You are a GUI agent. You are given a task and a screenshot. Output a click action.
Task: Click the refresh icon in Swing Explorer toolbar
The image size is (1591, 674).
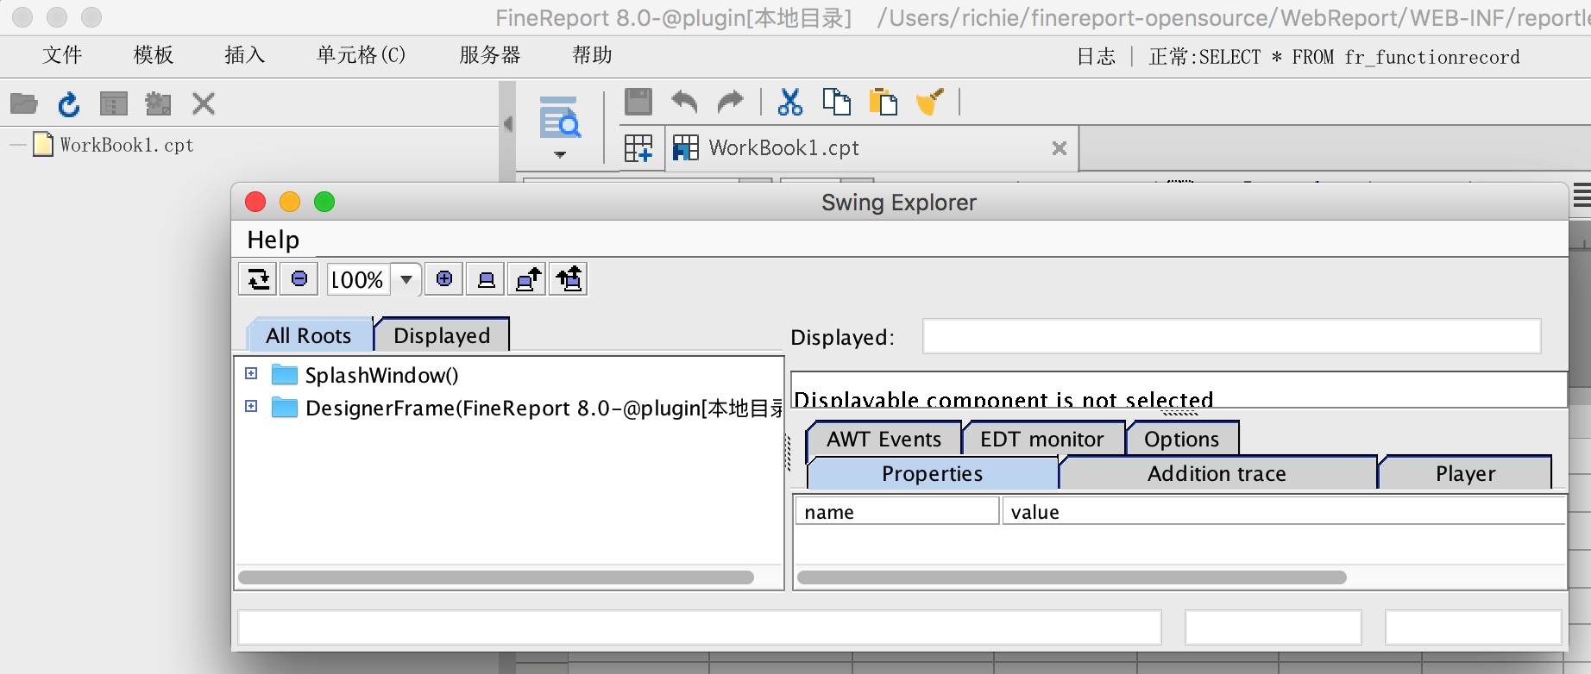click(258, 279)
